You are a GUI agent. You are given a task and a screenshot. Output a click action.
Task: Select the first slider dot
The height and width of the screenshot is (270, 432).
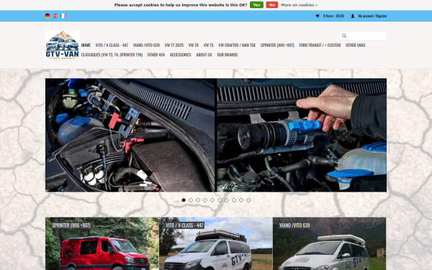click(184, 200)
